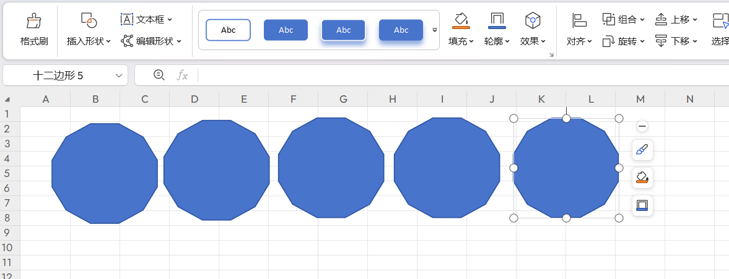The height and width of the screenshot is (279, 729).
Task: Select the fourth dodecagon shape over column I
Action: [x=447, y=168]
